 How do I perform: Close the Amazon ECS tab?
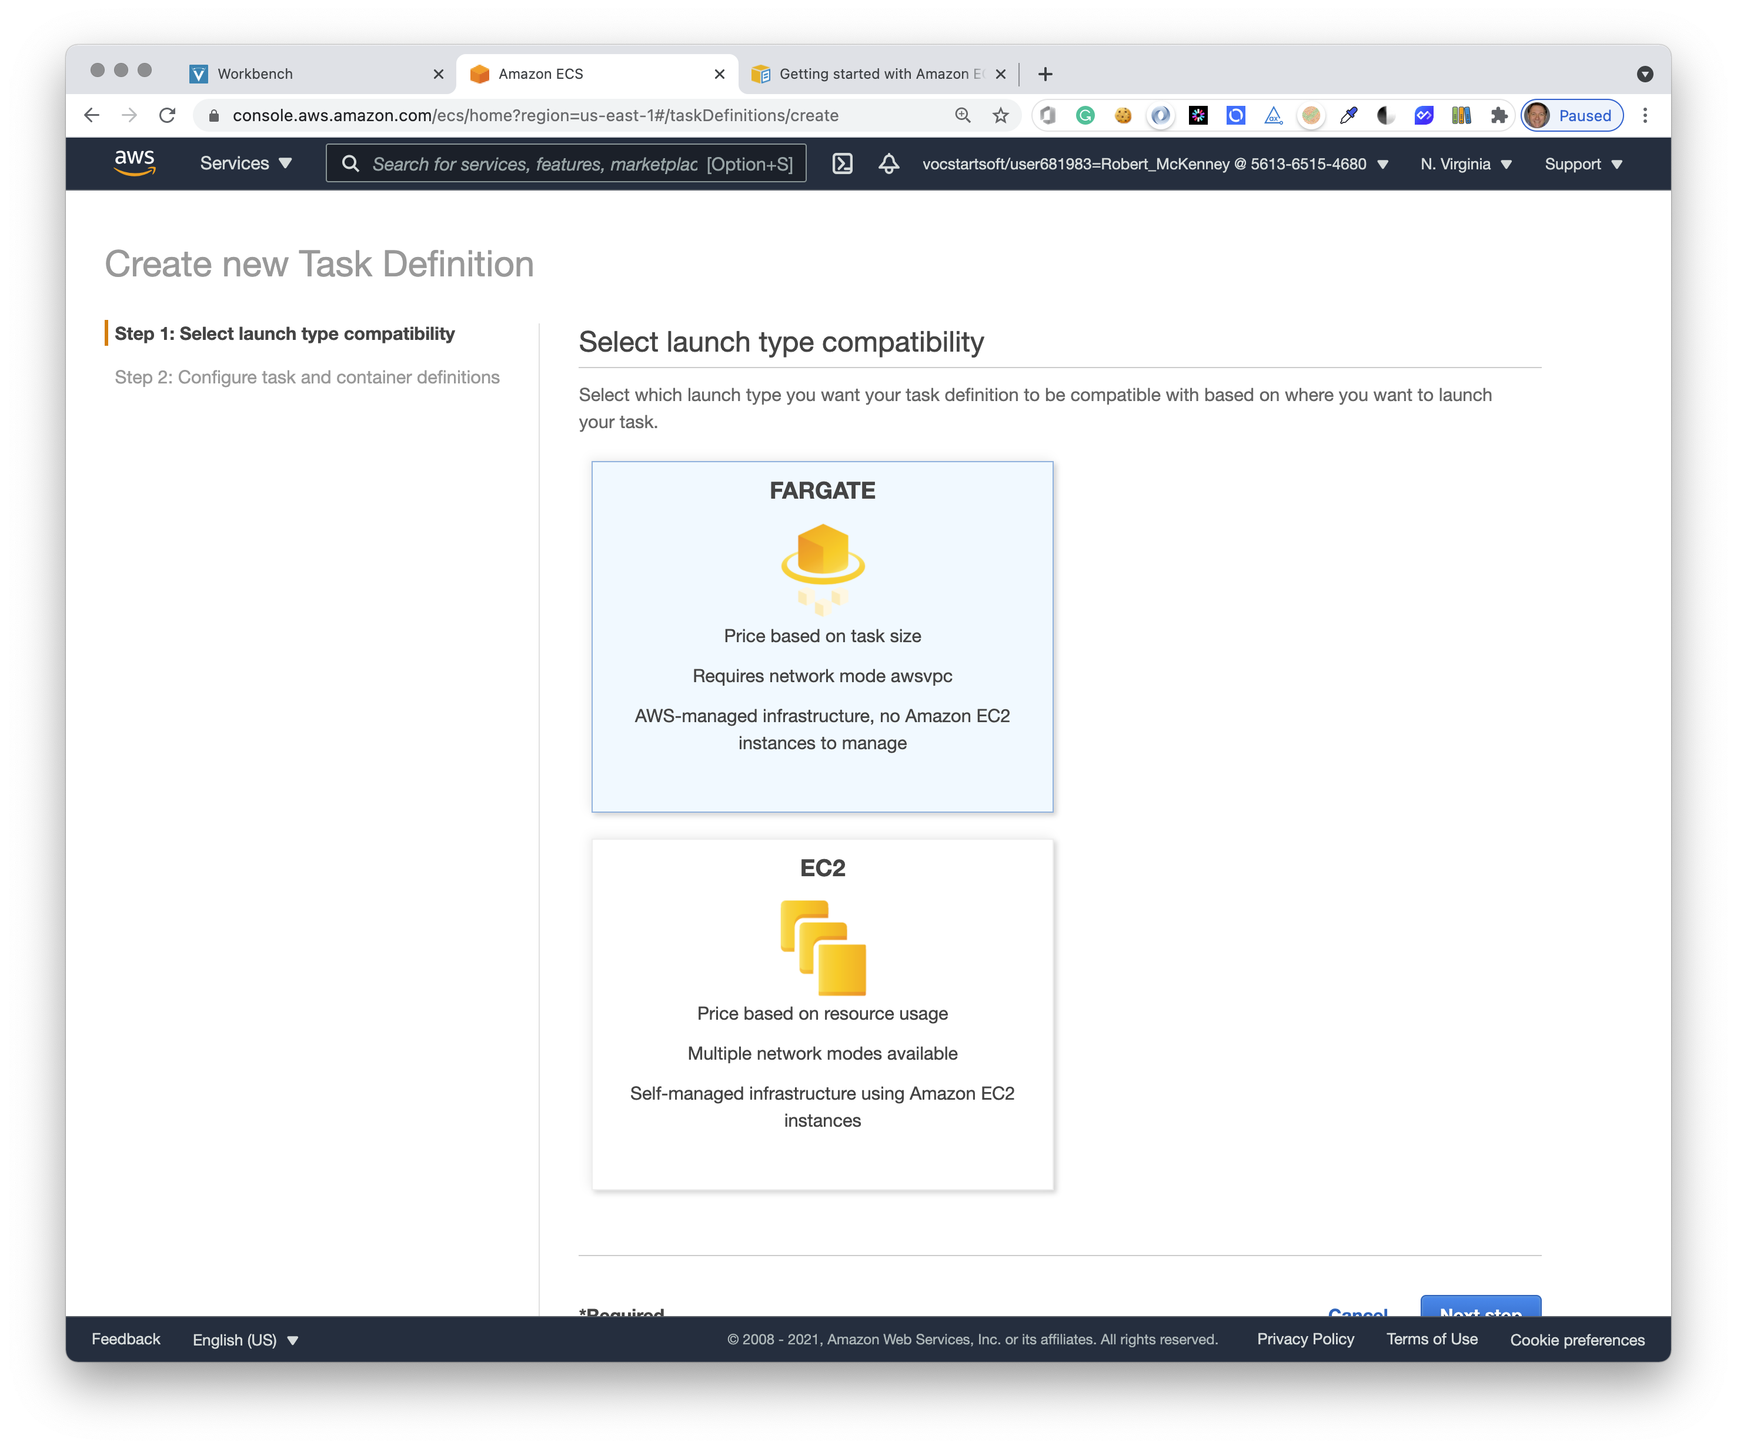(x=720, y=74)
